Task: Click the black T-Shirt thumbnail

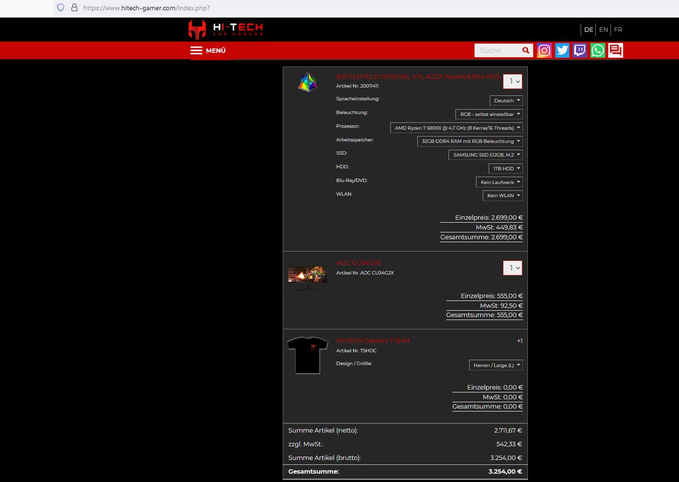Action: (x=307, y=355)
